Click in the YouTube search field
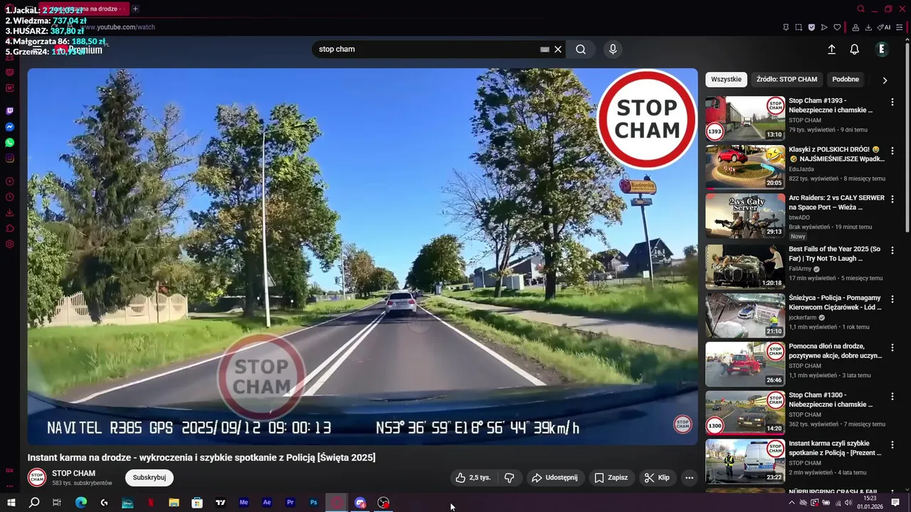The height and width of the screenshot is (512, 911). tap(427, 49)
